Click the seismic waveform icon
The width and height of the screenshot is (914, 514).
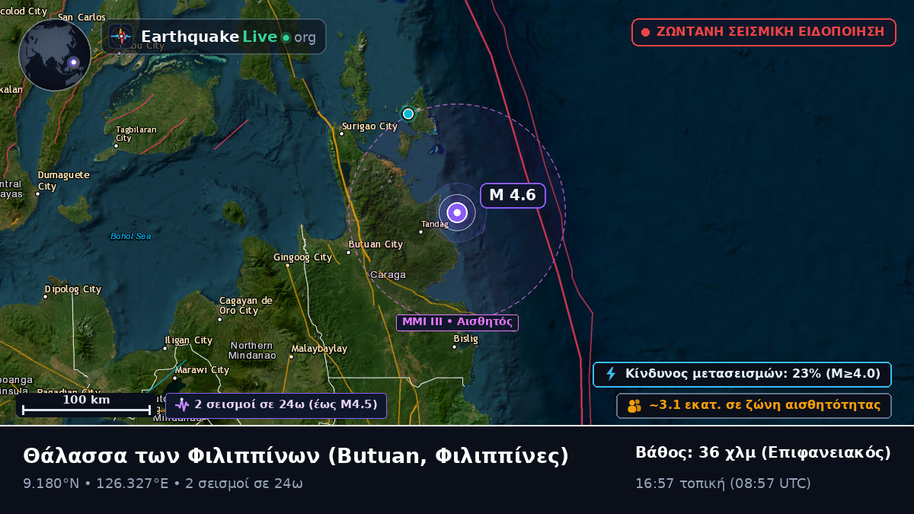click(x=182, y=405)
